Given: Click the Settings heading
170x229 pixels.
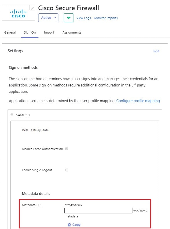Looking at the screenshot, I should point(15,51).
